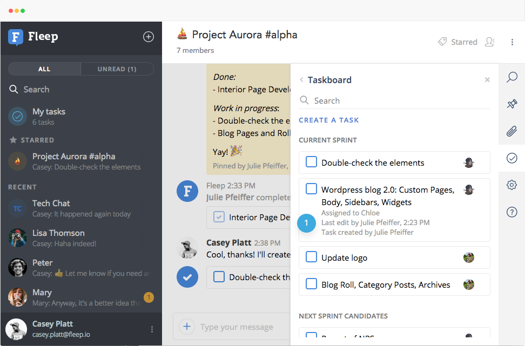Viewport: 525px width, 346px height.
Task: Open Casey Platt's profile avatar at sidebar bottom
Action: click(x=16, y=329)
